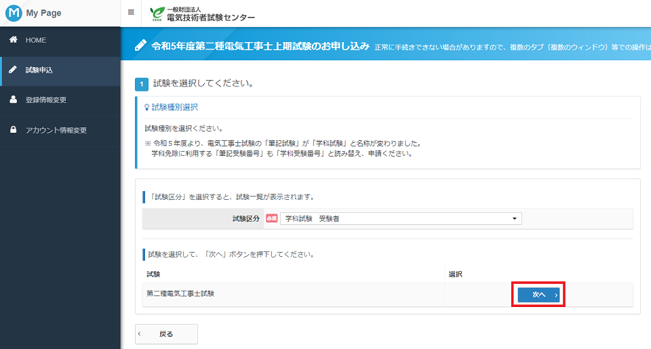651x349 pixels.
Task: Click the red 必須 required badge
Action: tap(271, 219)
